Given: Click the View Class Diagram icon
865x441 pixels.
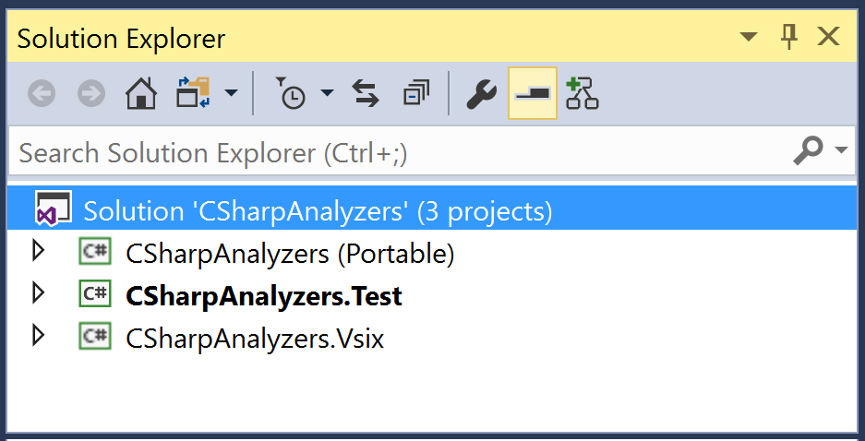Looking at the screenshot, I should pyautogui.click(x=582, y=93).
